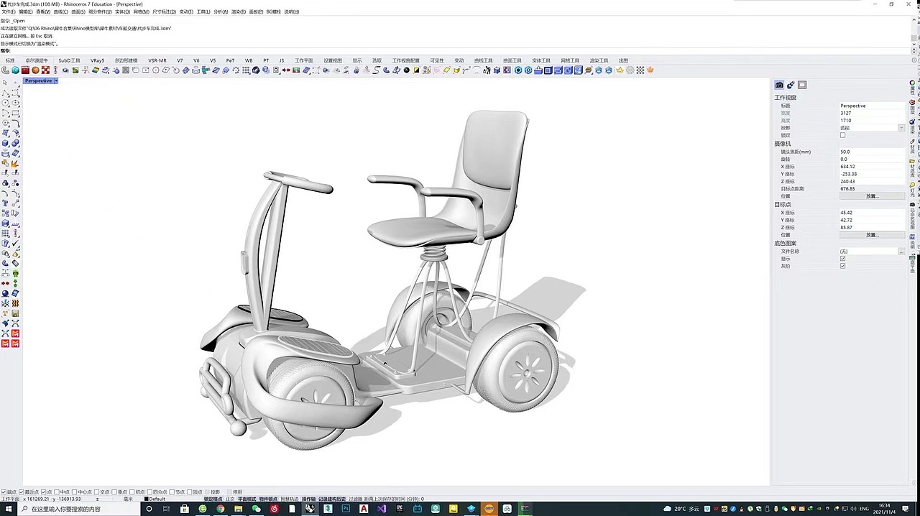Open AutoCAD from the taskbar
This screenshot has width=920, height=516.
pos(364,509)
